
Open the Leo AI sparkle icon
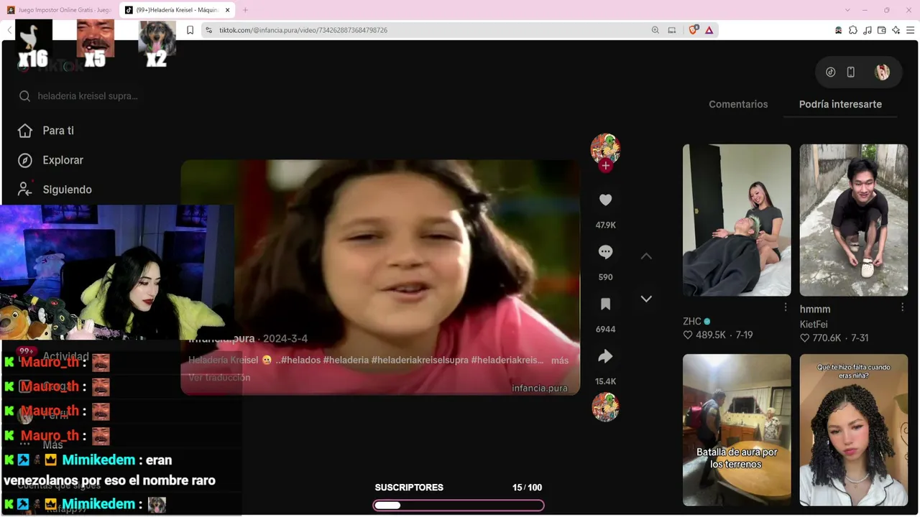pyautogui.click(x=896, y=30)
